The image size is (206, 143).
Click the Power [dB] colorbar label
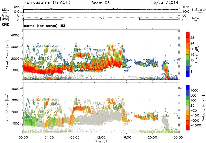point(196,54)
